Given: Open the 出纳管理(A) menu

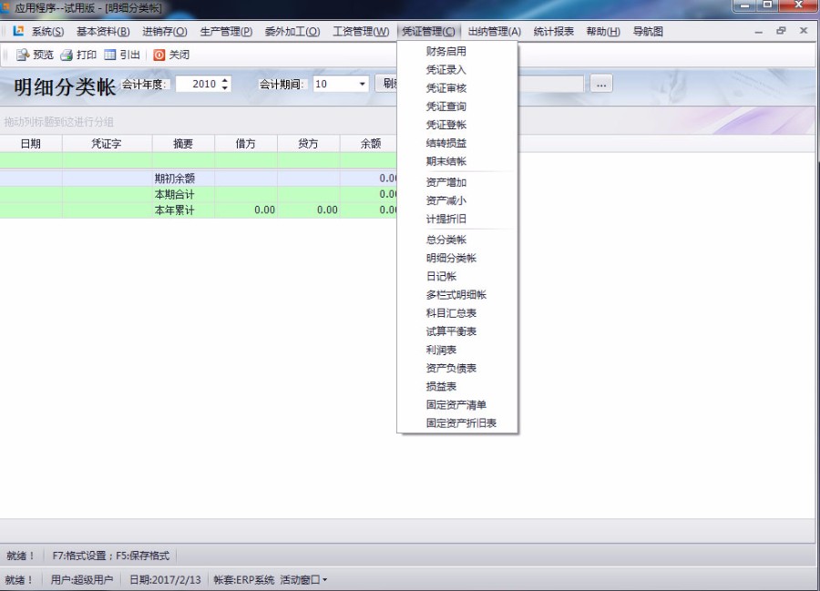Looking at the screenshot, I should coord(494,31).
